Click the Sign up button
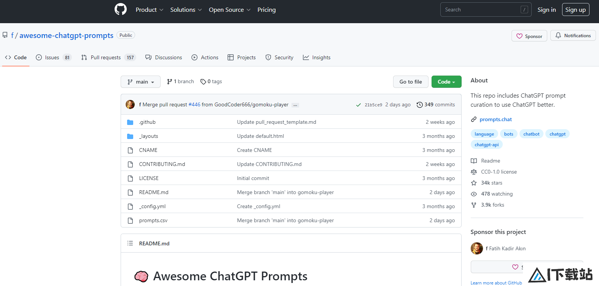This screenshot has height=286, width=599. coord(575,10)
